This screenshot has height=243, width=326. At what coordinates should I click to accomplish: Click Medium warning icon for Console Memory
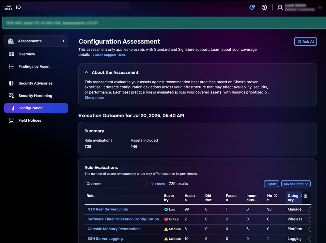pyautogui.click(x=166, y=229)
